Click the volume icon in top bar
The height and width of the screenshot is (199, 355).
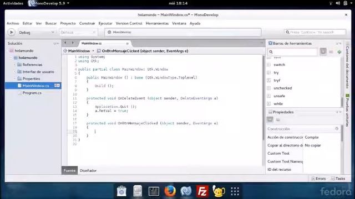click(338, 3)
